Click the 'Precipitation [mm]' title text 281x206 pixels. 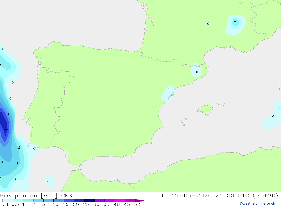(29, 196)
